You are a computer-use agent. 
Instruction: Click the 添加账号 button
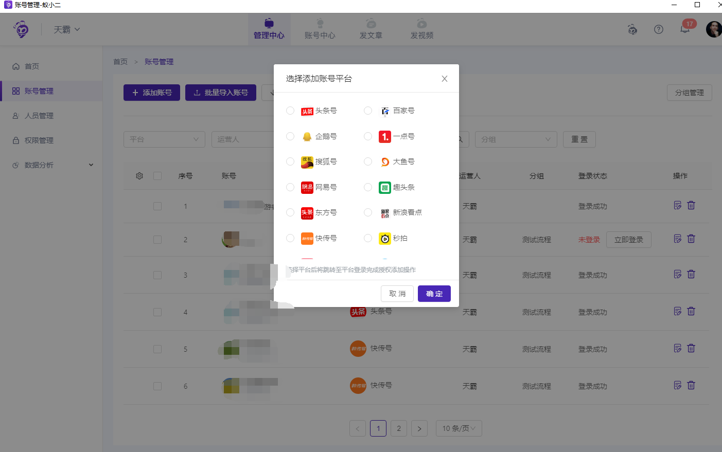click(x=152, y=93)
